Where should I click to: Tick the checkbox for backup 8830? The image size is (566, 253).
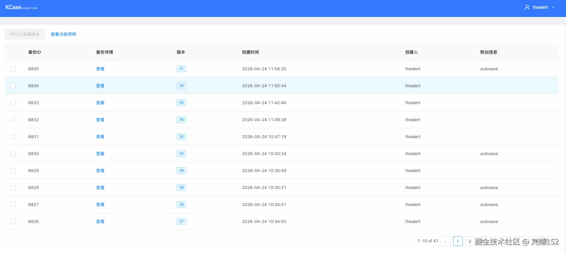click(x=13, y=154)
